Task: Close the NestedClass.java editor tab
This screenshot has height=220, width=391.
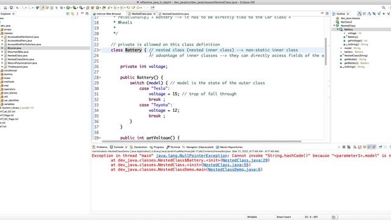Action: (155, 14)
